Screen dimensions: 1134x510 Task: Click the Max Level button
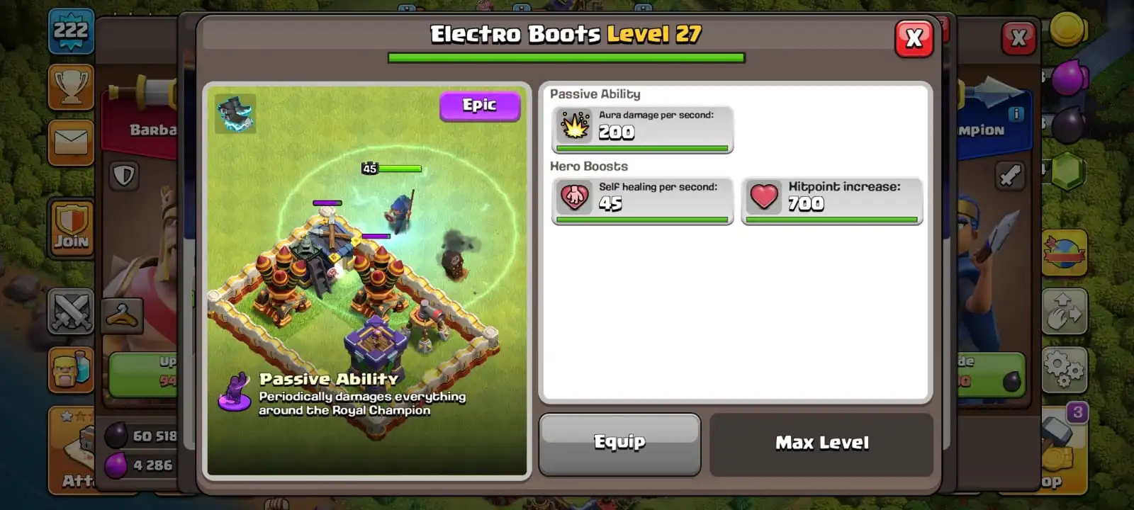click(x=821, y=443)
